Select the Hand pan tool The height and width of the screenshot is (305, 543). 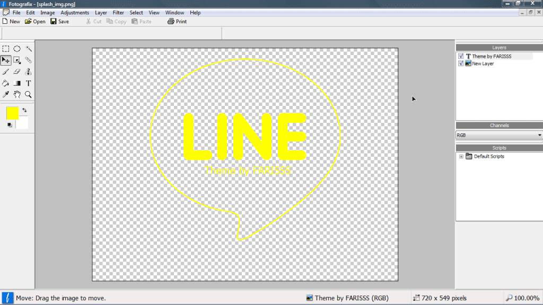17,94
